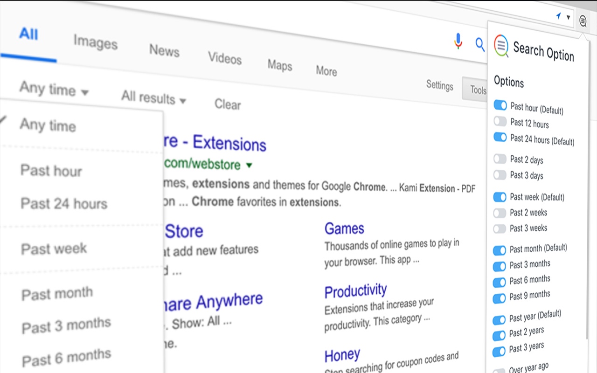Toggle the Past 6 months switch in popup
This screenshot has height=373, width=597.
500,282
